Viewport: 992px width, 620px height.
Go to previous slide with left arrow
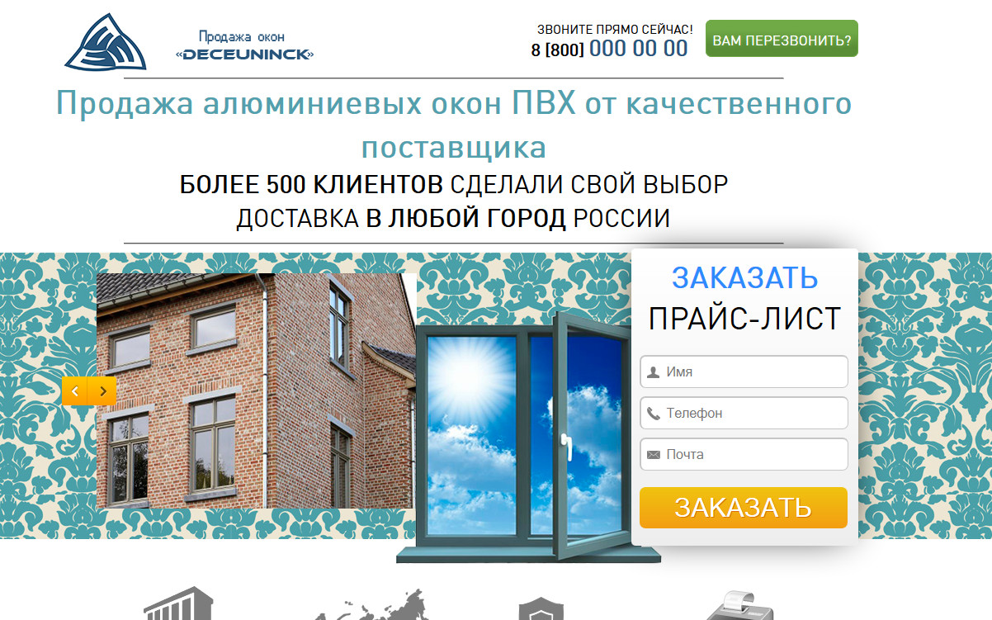coord(75,391)
